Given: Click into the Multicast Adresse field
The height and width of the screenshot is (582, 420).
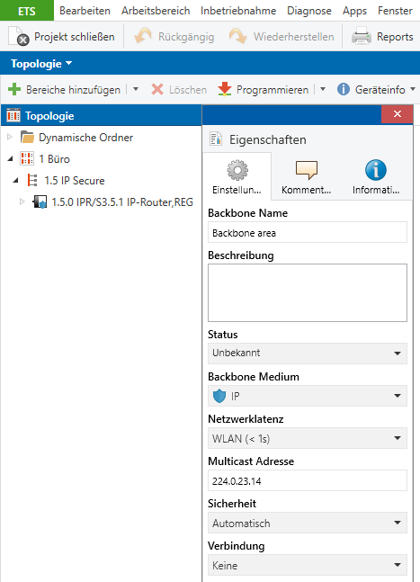Looking at the screenshot, I should 308,480.
